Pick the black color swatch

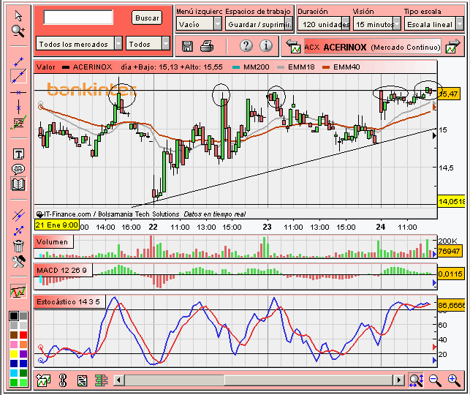(x=14, y=316)
